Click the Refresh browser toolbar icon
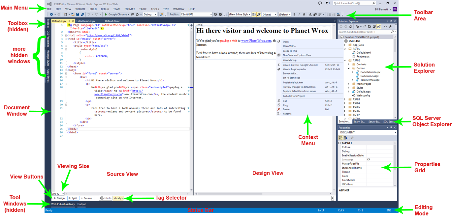This screenshot has height=221, width=452. (x=137, y=14)
